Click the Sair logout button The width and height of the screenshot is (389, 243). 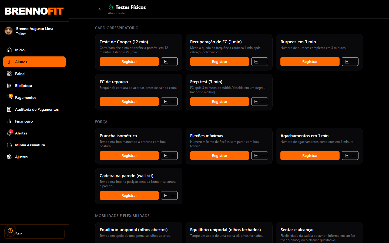point(34,234)
